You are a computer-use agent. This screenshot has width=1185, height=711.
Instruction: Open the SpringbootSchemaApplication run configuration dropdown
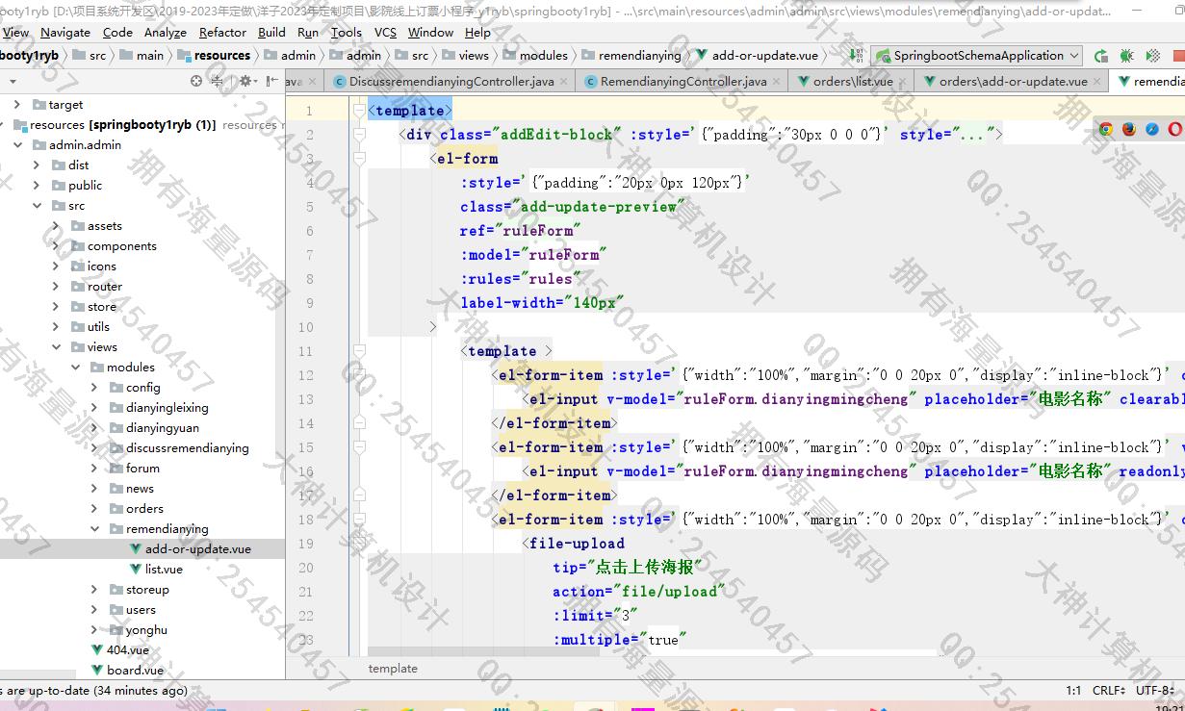pyautogui.click(x=976, y=56)
